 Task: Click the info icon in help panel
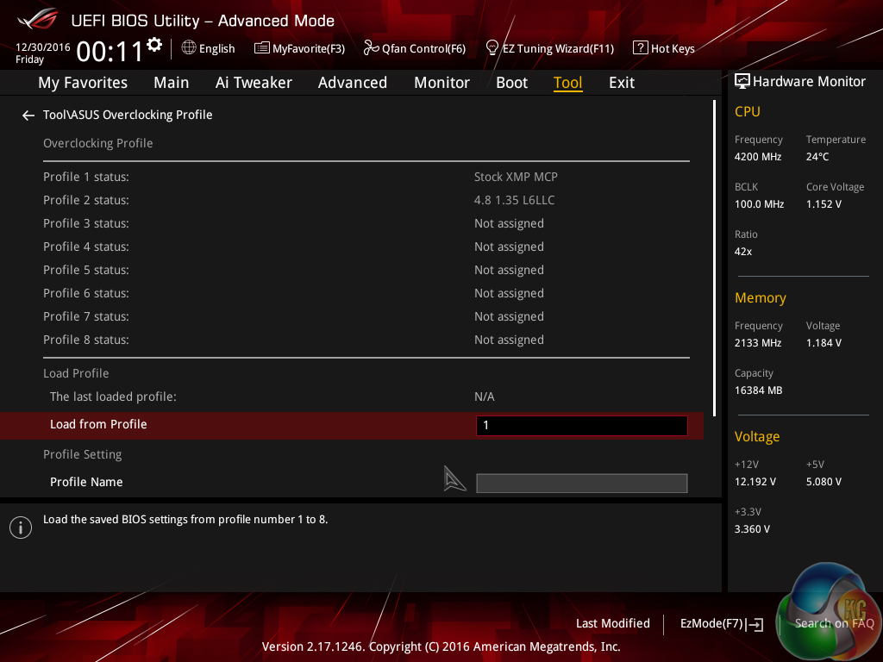pyautogui.click(x=20, y=528)
